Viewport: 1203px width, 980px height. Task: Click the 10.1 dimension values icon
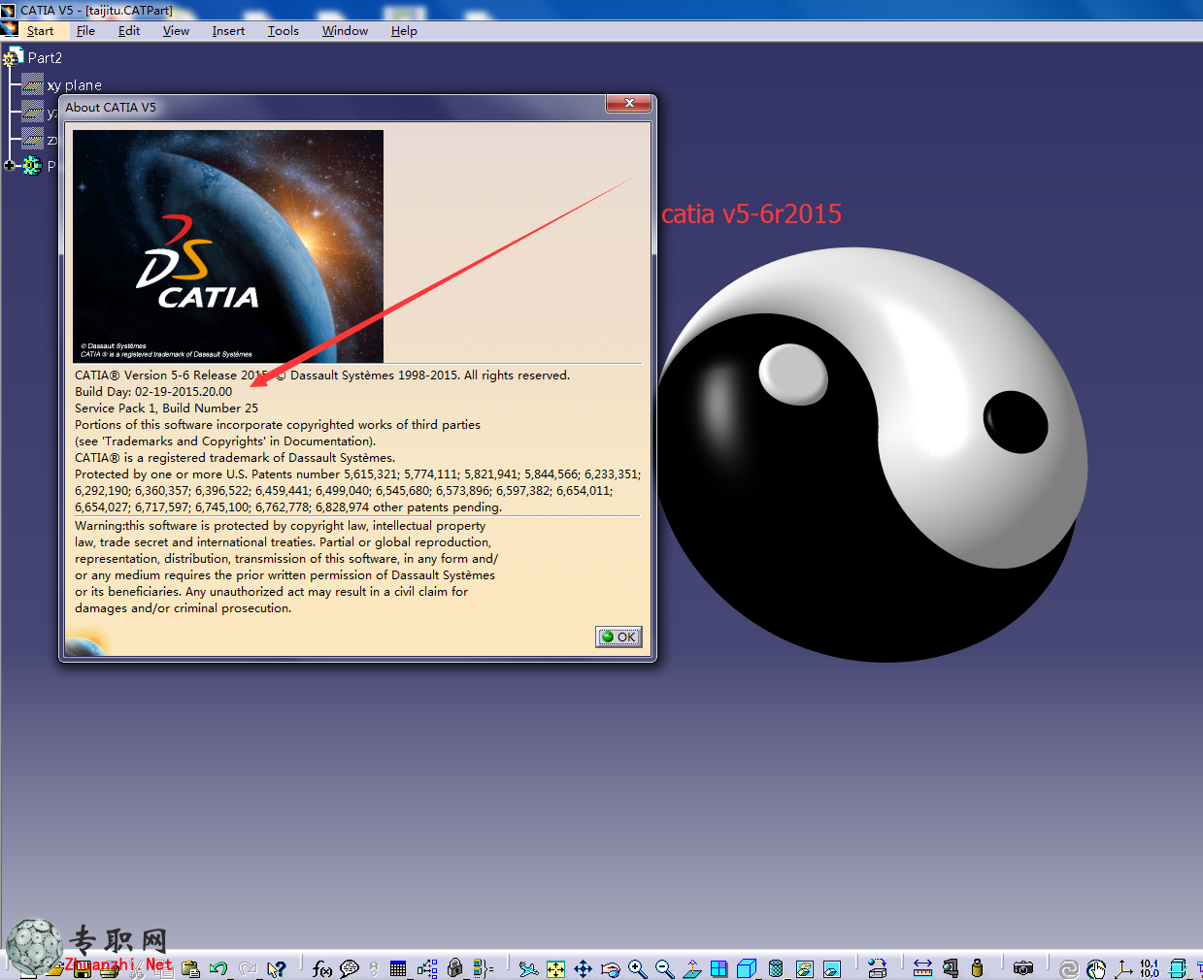pyautogui.click(x=1150, y=968)
